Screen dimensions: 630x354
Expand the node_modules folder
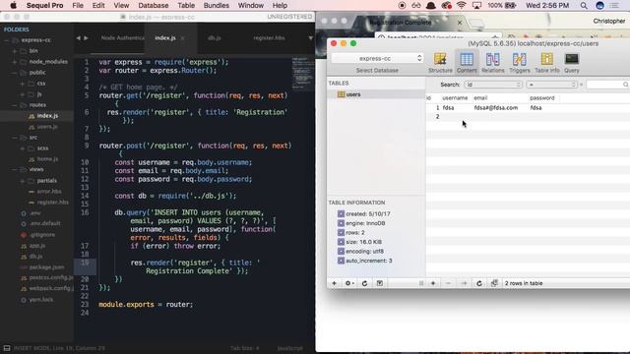[15, 62]
